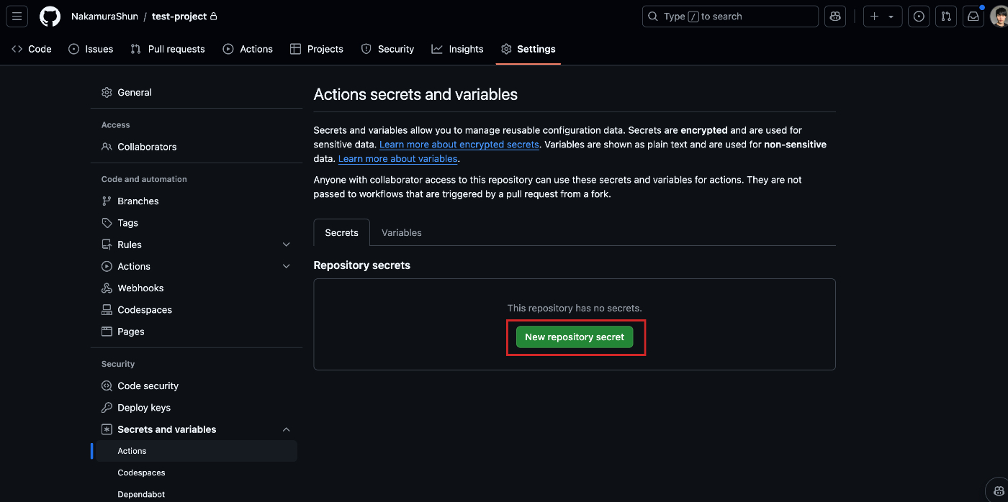Viewport: 1008px width, 502px height.
Task: Click the Webhooks icon
Action: [x=107, y=288]
